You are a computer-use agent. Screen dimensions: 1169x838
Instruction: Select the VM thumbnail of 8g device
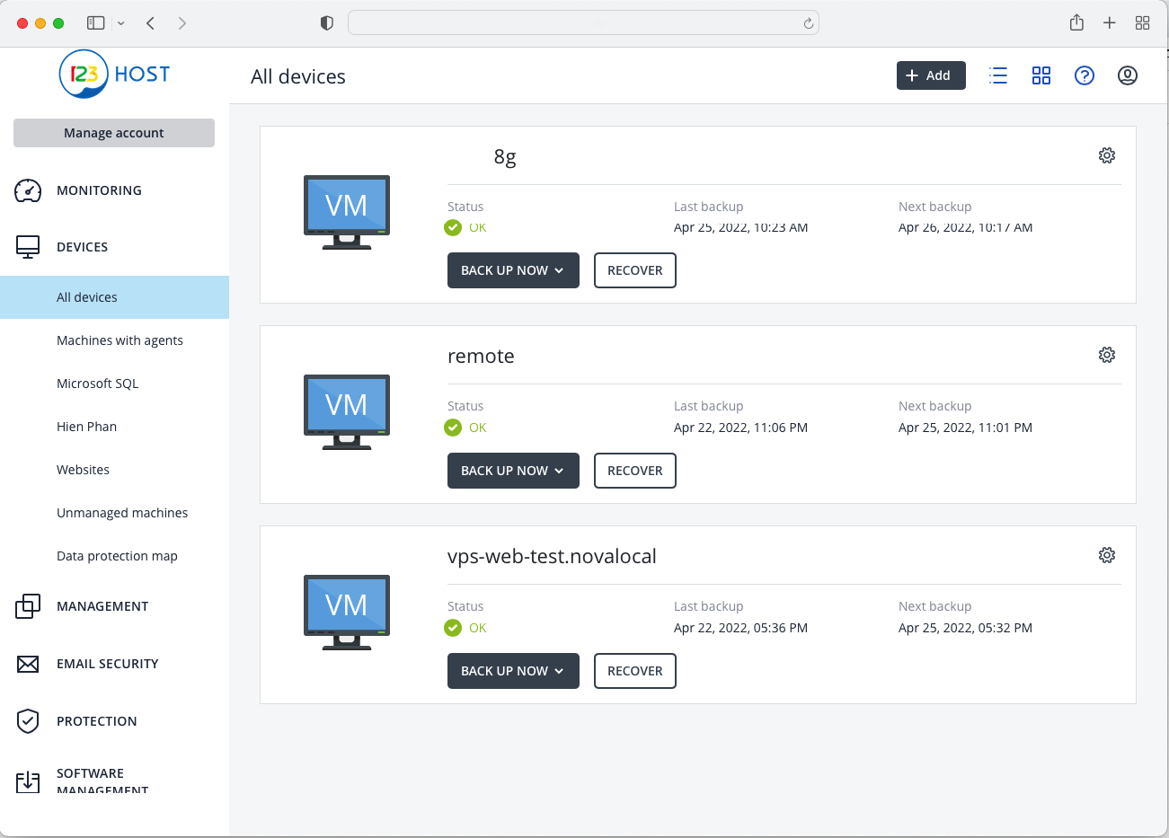coord(347,212)
